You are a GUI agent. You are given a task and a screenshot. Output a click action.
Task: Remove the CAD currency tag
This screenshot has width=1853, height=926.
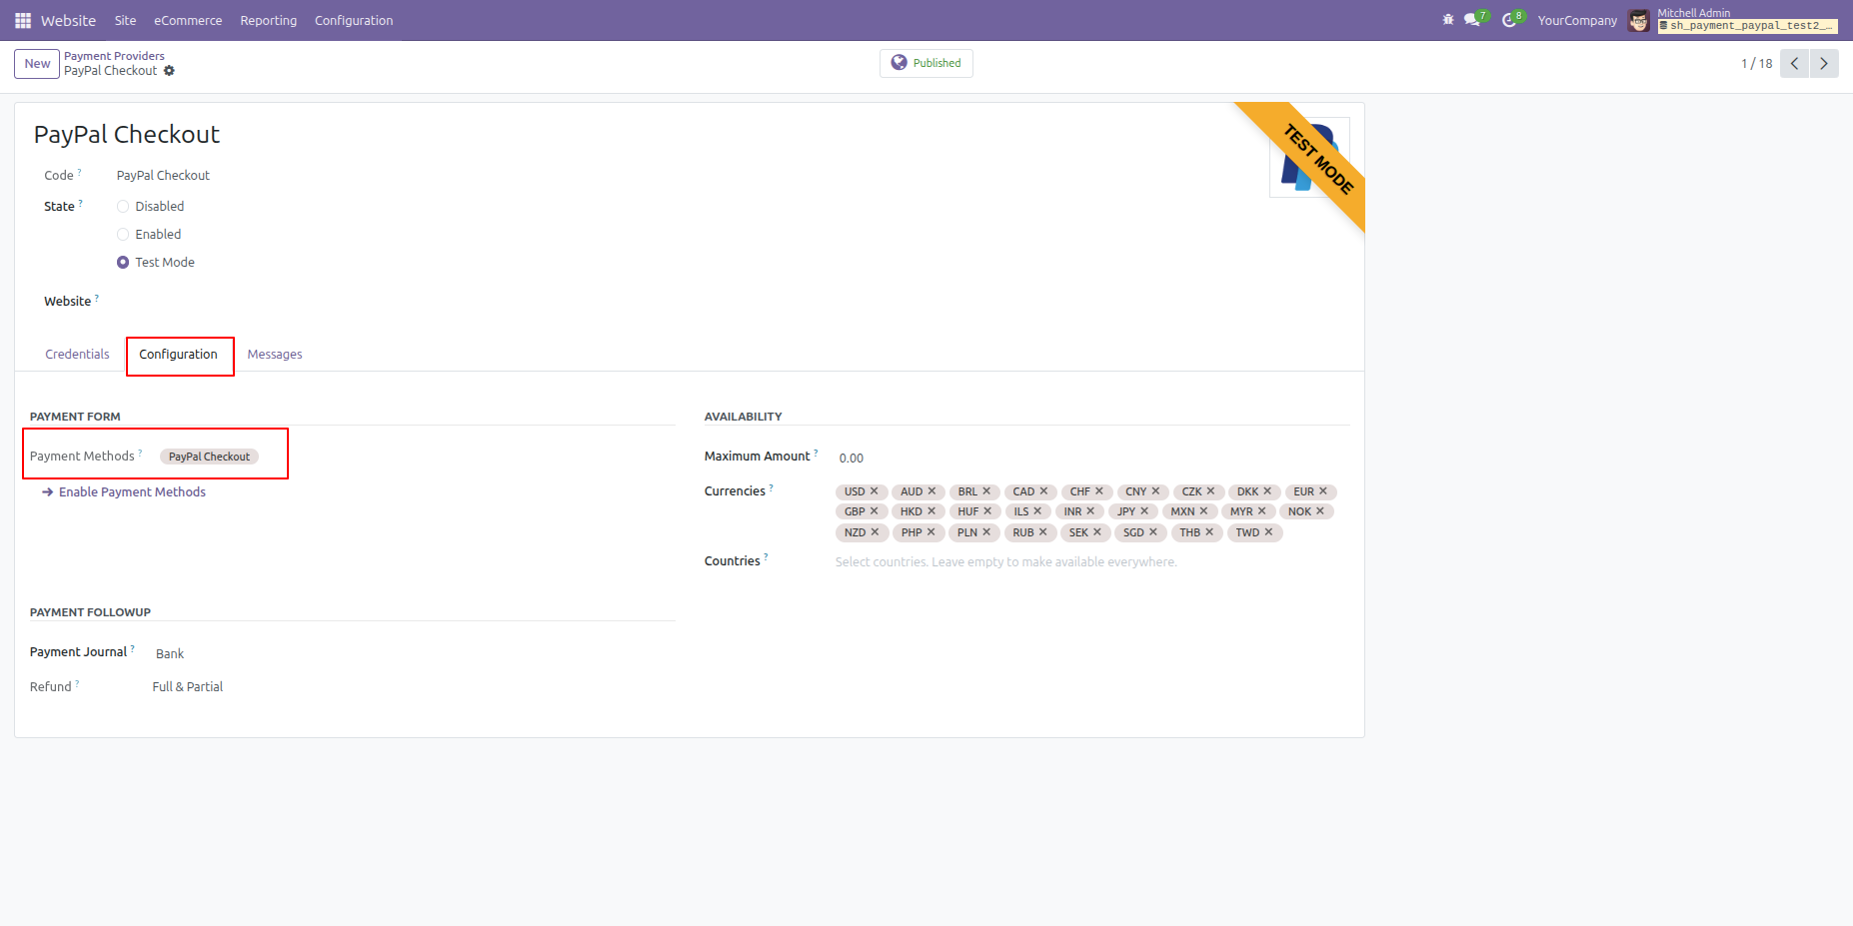click(x=1043, y=491)
